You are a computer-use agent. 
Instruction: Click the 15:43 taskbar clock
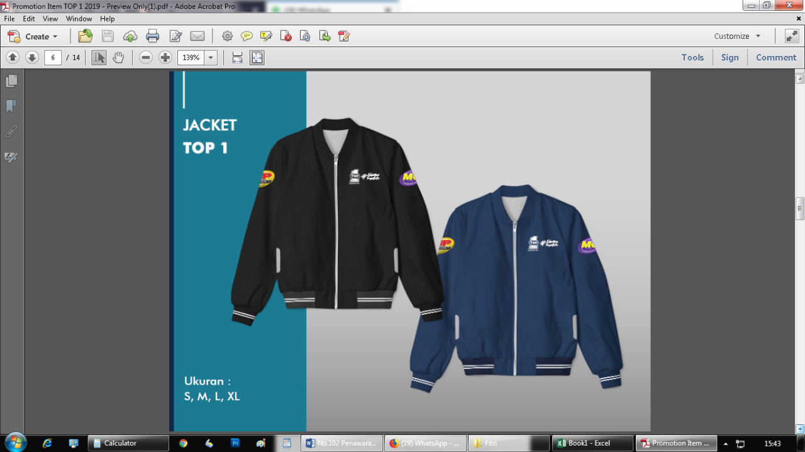pyautogui.click(x=772, y=443)
